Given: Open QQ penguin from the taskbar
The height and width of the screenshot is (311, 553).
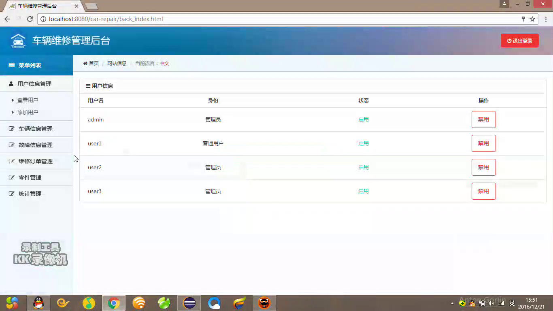Looking at the screenshot, I should pyautogui.click(x=38, y=303).
